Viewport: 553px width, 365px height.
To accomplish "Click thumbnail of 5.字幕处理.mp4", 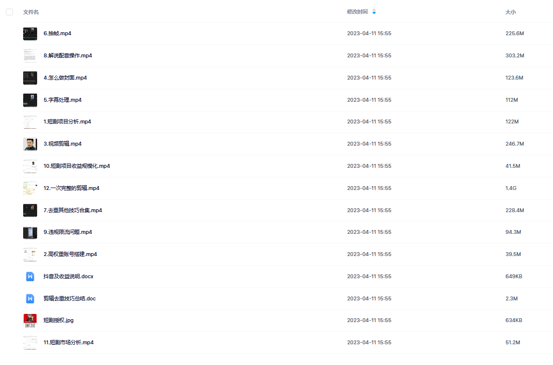I will click(30, 100).
